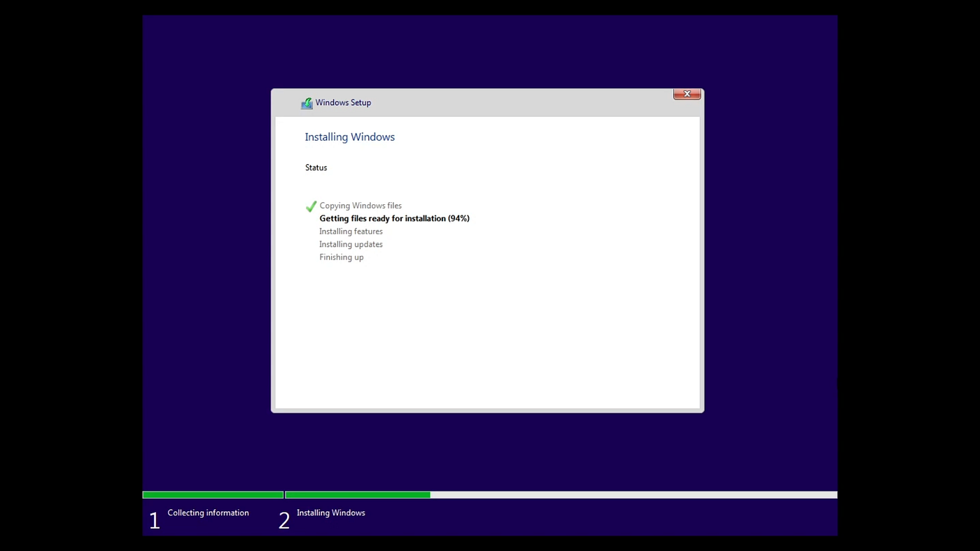The image size is (980, 551).
Task: Close the Windows Setup window
Action: coord(686,94)
